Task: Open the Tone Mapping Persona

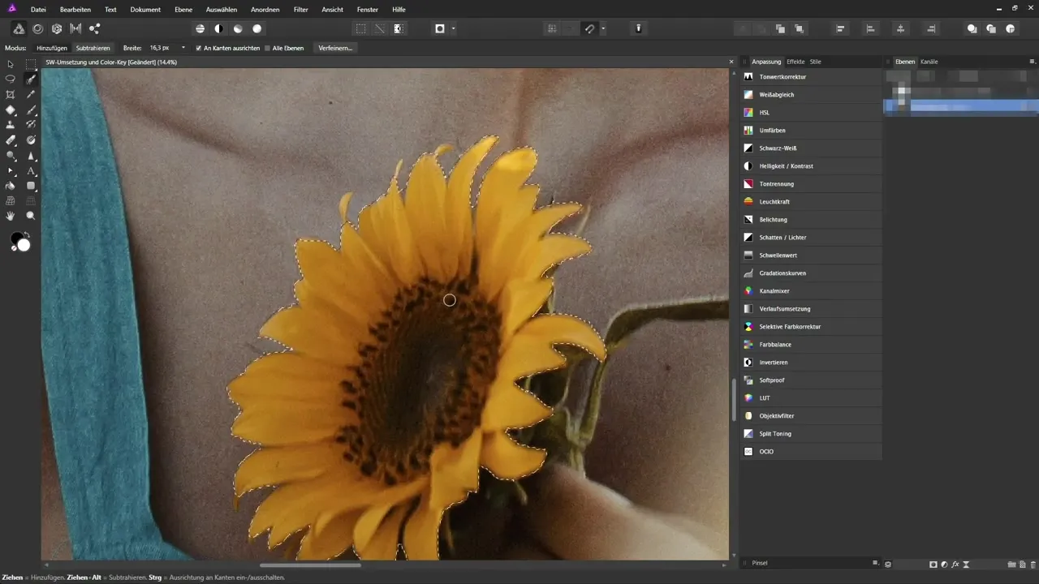Action: pos(76,28)
